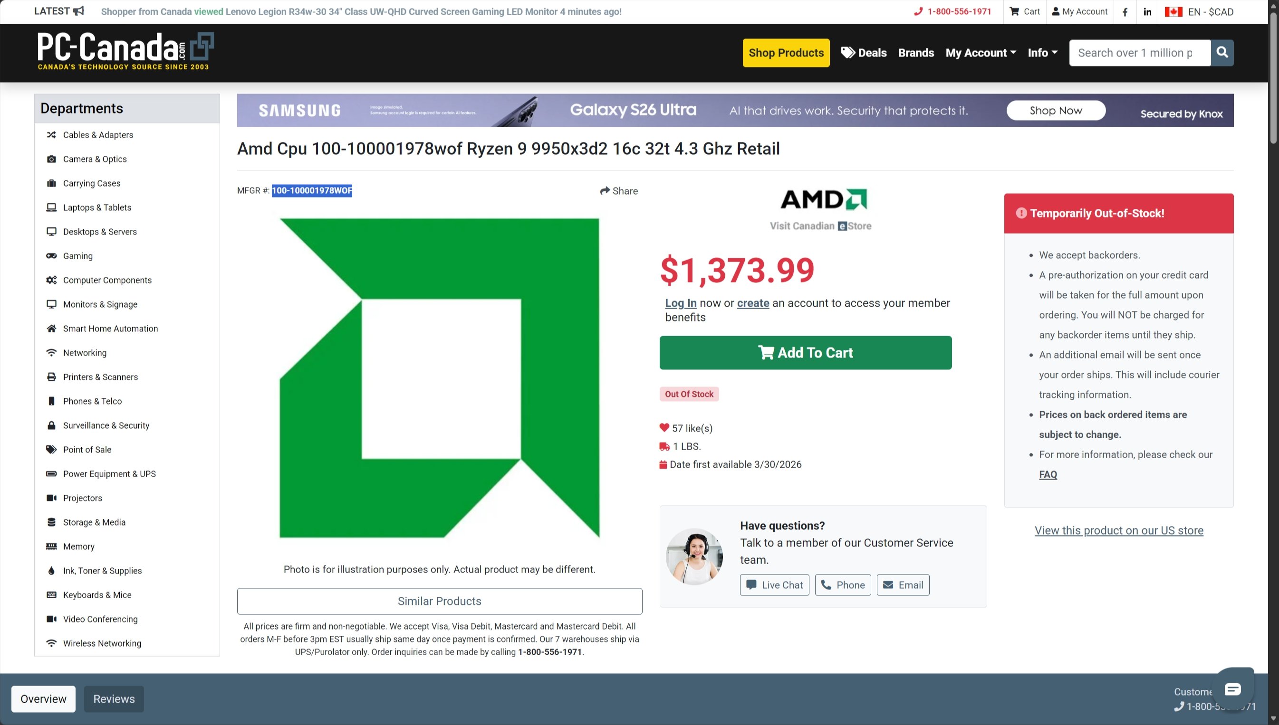Expand the My Account dropdown
The image size is (1279, 725).
pyautogui.click(x=980, y=52)
